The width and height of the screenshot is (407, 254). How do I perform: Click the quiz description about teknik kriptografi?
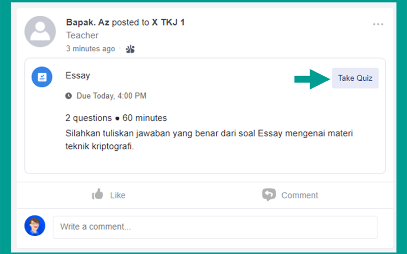tap(209, 140)
